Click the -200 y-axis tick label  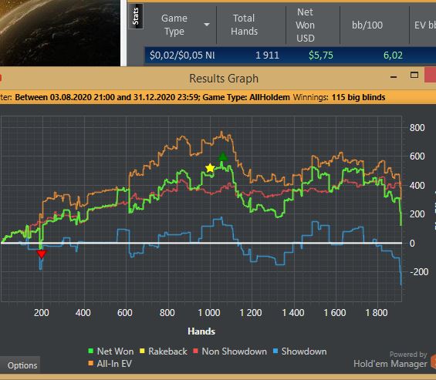tap(419, 271)
